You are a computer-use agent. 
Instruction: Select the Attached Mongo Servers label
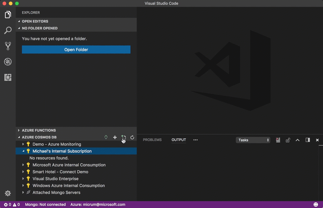56,193
